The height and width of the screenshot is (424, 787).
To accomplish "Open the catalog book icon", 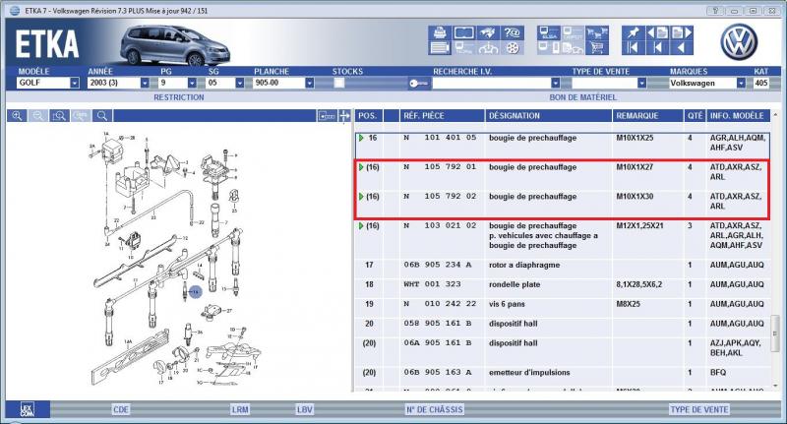I will (x=463, y=33).
